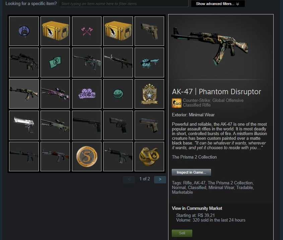This screenshot has height=240, width=283.
Task: Select the 5 Year Veteran coin
Action: pyautogui.click(x=87, y=157)
